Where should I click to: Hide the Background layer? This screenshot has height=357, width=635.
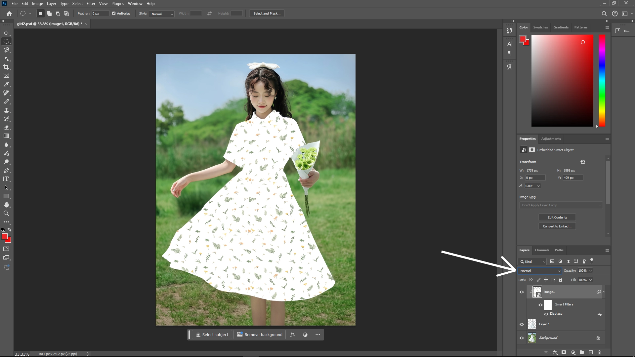click(x=521, y=338)
